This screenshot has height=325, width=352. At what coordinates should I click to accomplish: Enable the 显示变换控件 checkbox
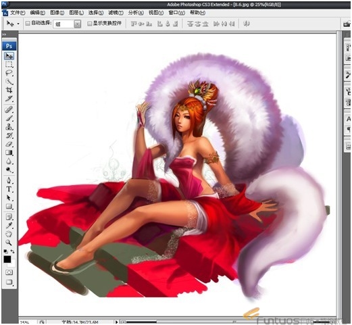pos(89,24)
